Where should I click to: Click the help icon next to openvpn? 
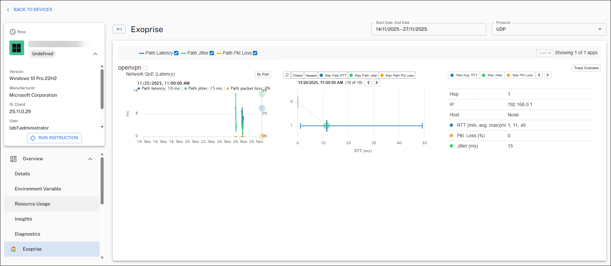click(x=146, y=68)
